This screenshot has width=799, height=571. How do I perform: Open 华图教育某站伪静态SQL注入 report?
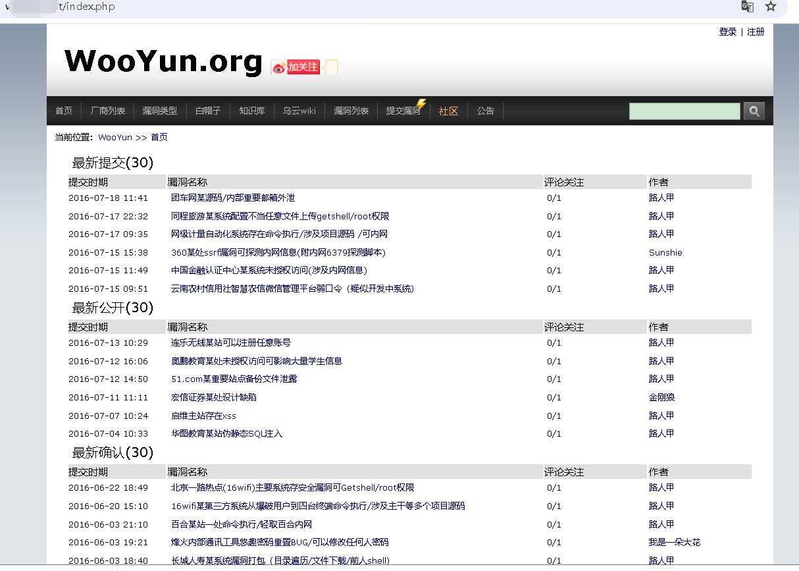coord(227,434)
